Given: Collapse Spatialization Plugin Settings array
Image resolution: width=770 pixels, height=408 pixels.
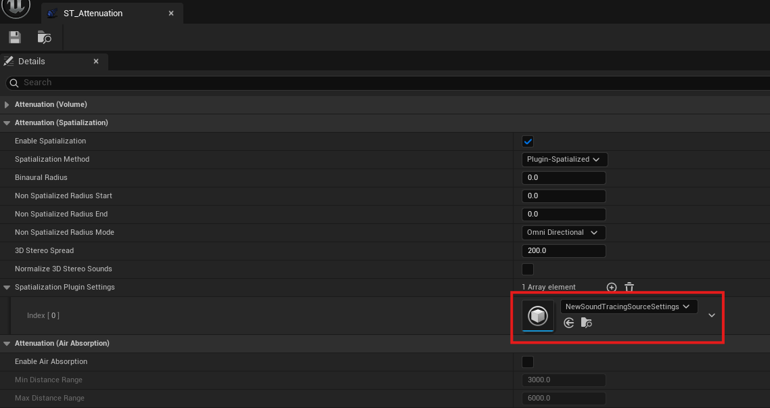Looking at the screenshot, I should point(7,287).
